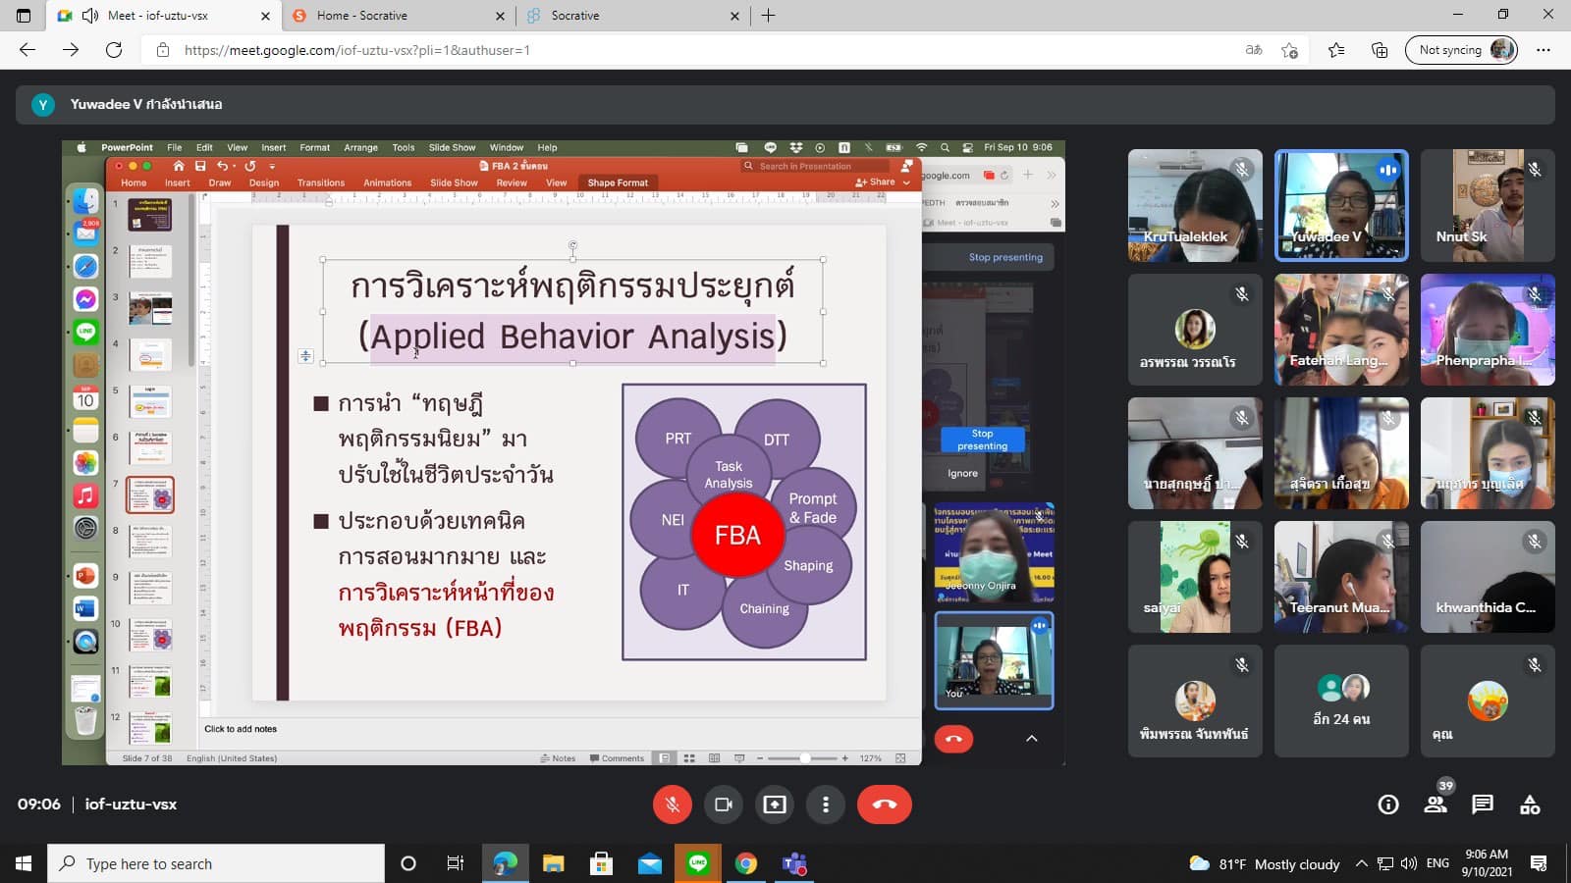Open the Arrange menu in the Mac menu bar
The image size is (1571, 883).
tap(360, 148)
